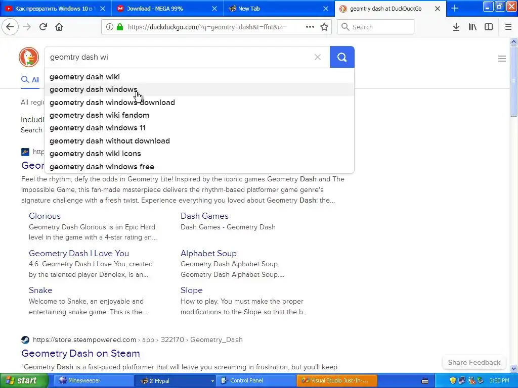Choose suggestion geometry dash windows download

tap(199, 102)
